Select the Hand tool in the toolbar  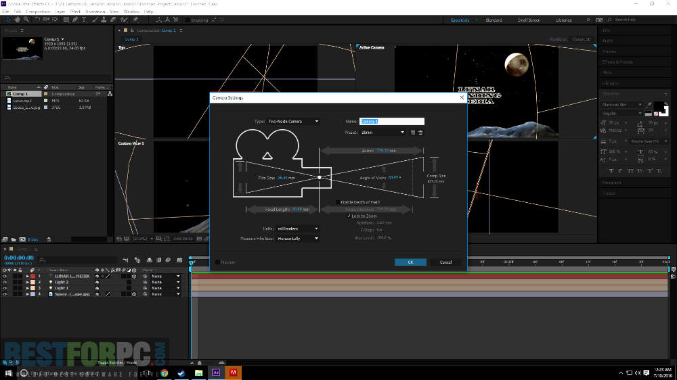(x=16, y=20)
